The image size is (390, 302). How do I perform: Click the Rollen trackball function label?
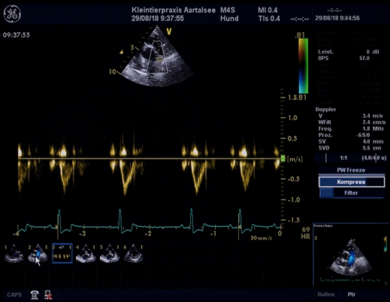click(326, 294)
